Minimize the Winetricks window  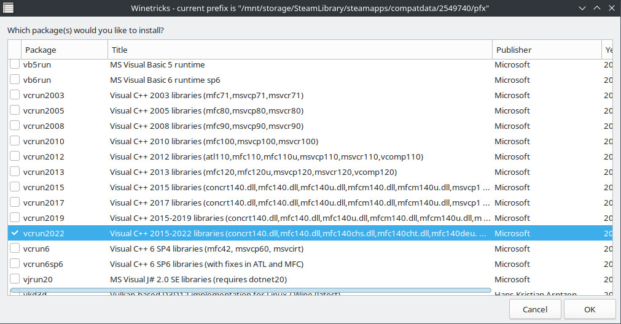pos(582,8)
